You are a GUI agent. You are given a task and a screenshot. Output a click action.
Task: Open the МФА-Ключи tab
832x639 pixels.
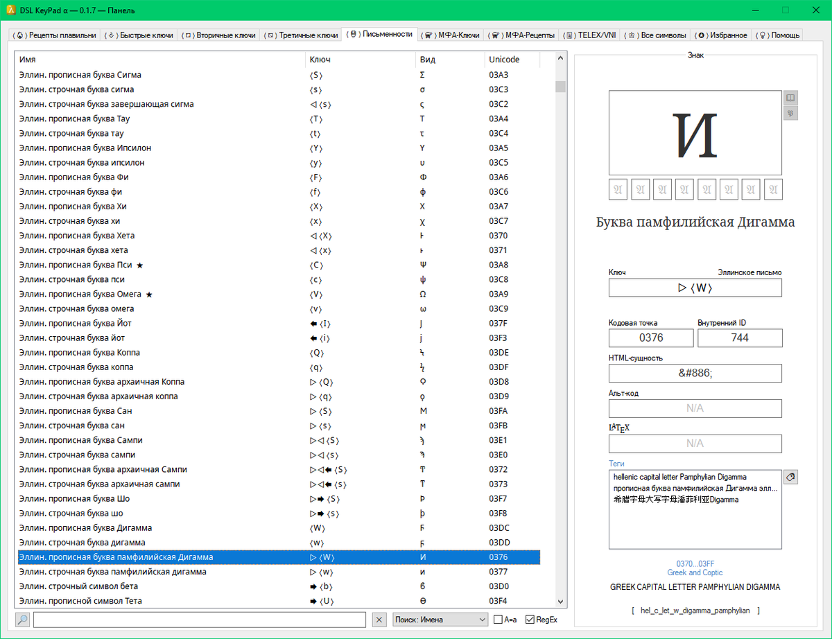(x=451, y=35)
